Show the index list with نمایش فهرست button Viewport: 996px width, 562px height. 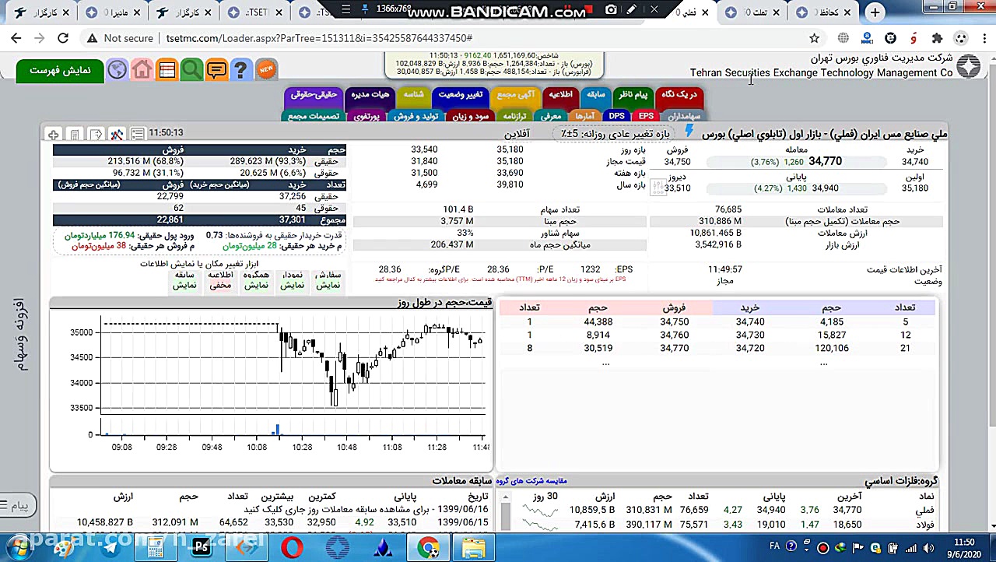[x=60, y=70]
